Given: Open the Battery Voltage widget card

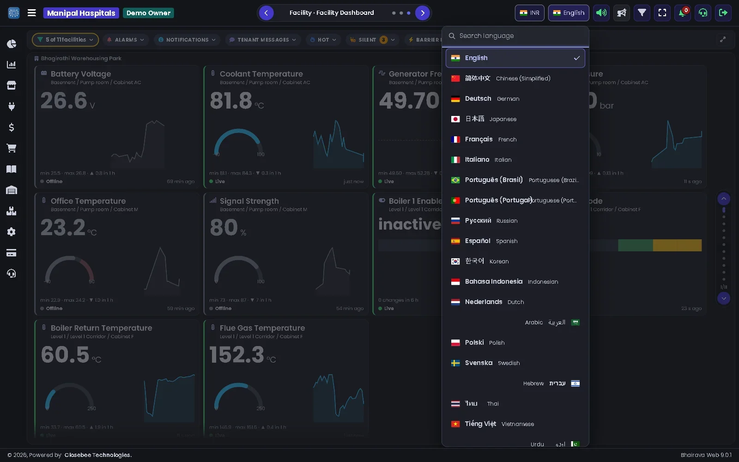Looking at the screenshot, I should tap(116, 127).
